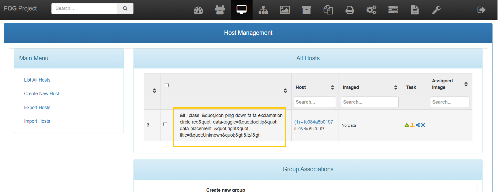Click the Task column header

411,87
